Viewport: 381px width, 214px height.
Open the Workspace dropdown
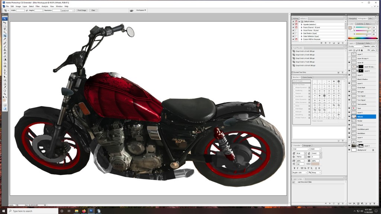coord(141,10)
